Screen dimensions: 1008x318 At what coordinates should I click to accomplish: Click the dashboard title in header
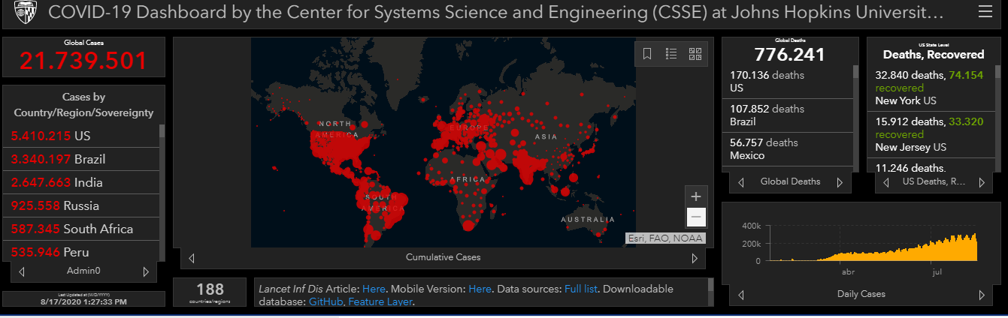pos(496,13)
